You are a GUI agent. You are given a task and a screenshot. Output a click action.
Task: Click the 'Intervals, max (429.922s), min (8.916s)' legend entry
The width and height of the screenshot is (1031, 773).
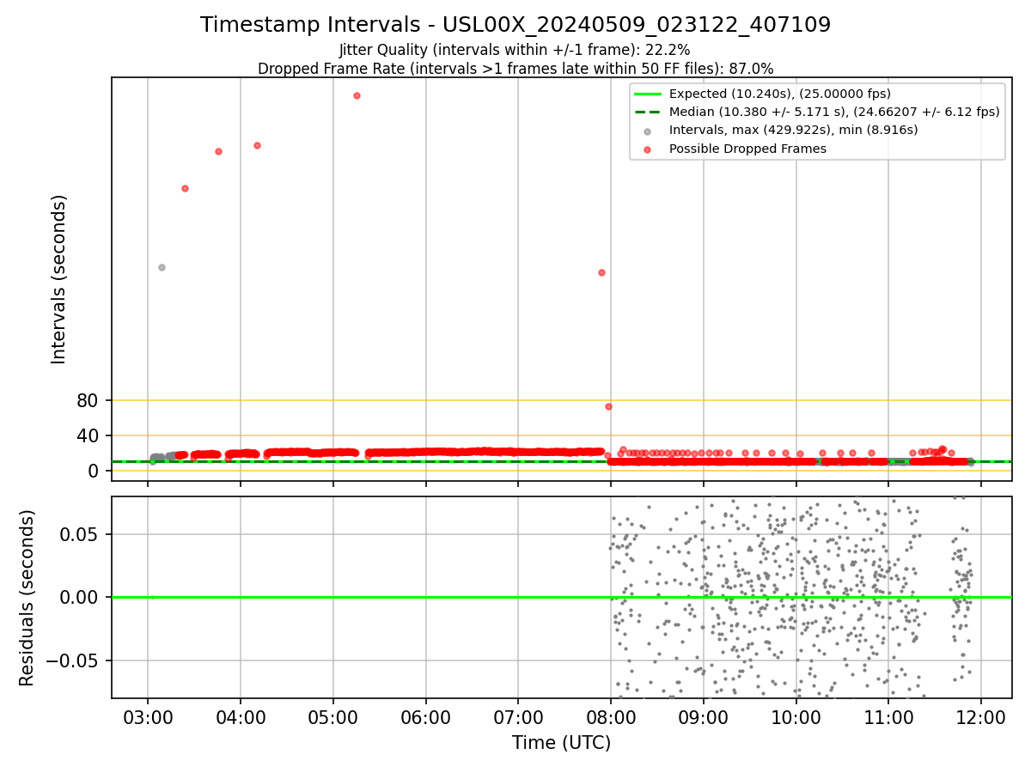click(x=794, y=130)
